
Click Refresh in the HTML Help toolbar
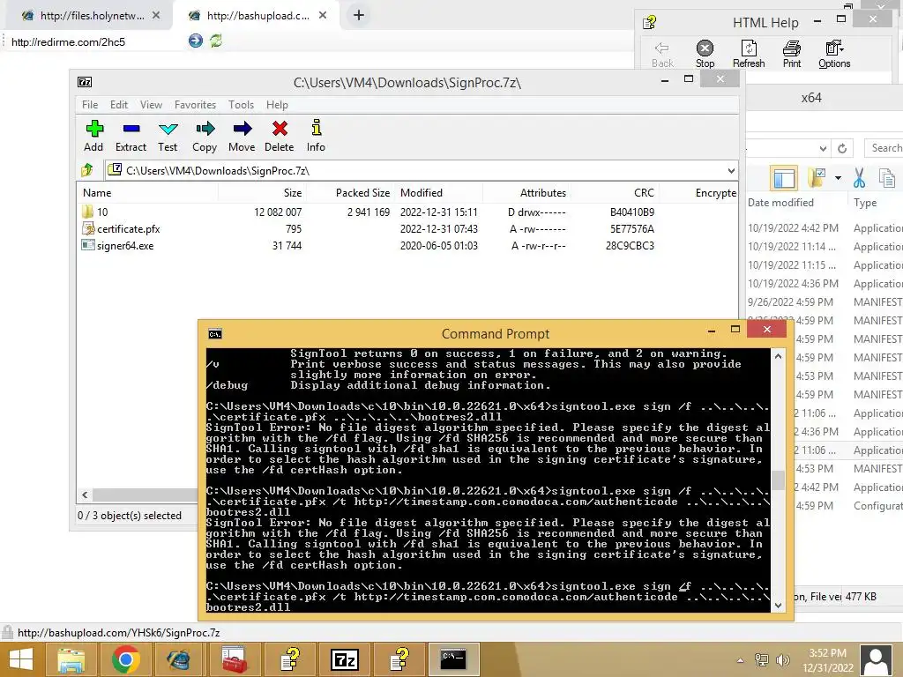(749, 55)
